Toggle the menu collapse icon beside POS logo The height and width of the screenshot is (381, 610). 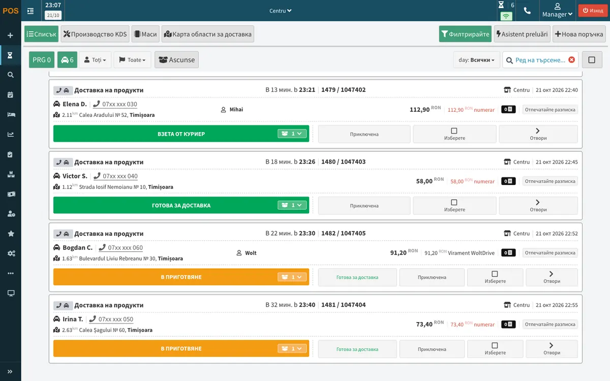pyautogui.click(x=30, y=11)
